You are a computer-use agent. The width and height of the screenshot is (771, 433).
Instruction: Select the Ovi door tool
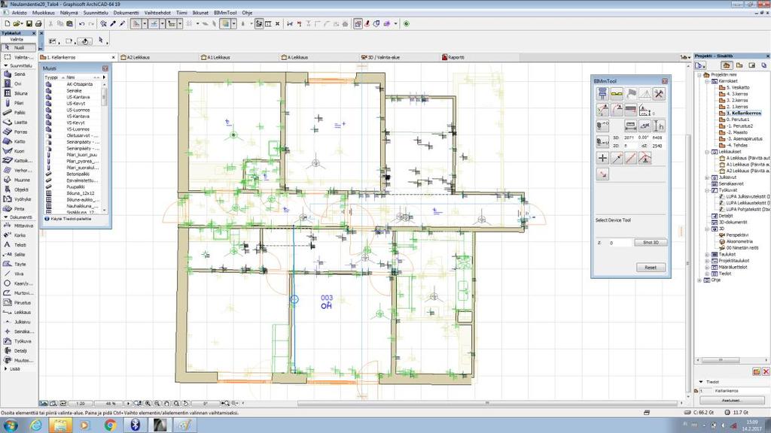click(18, 84)
